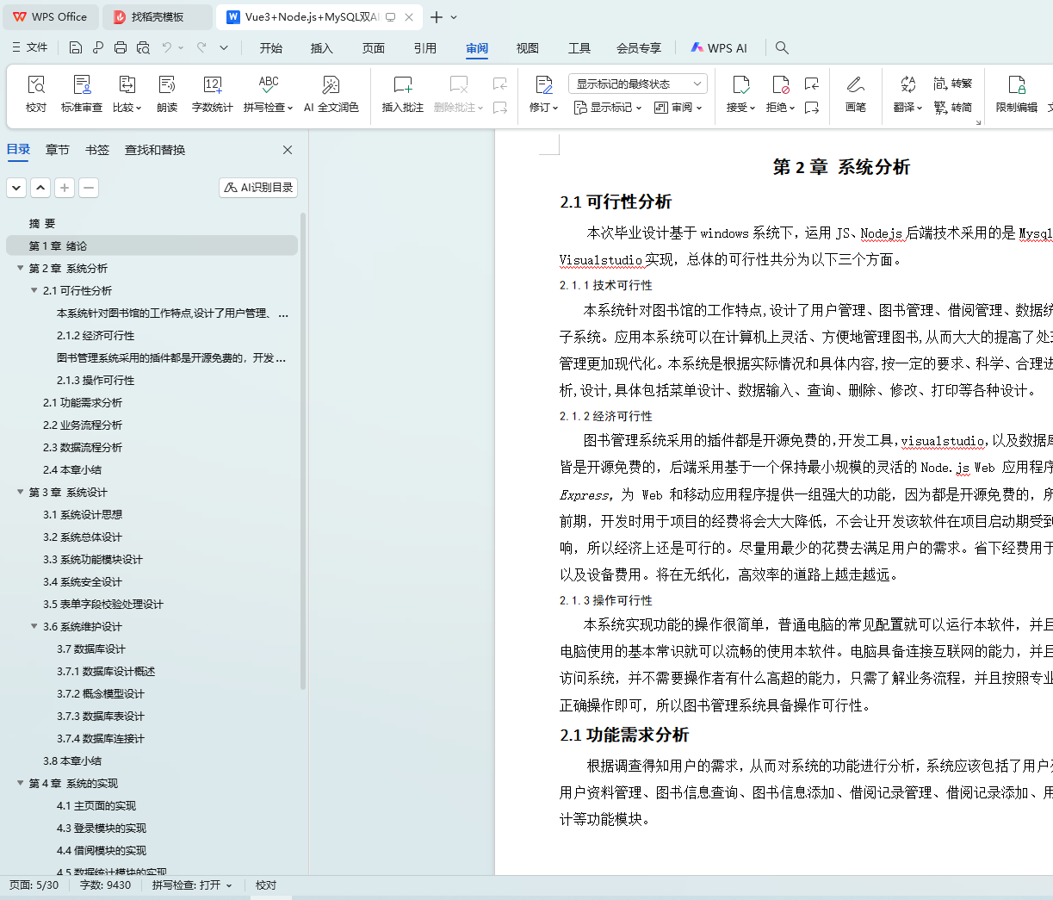The height and width of the screenshot is (900, 1053).
Task: Select 2.2 业务流程分析 in outline
Action: 83,425
